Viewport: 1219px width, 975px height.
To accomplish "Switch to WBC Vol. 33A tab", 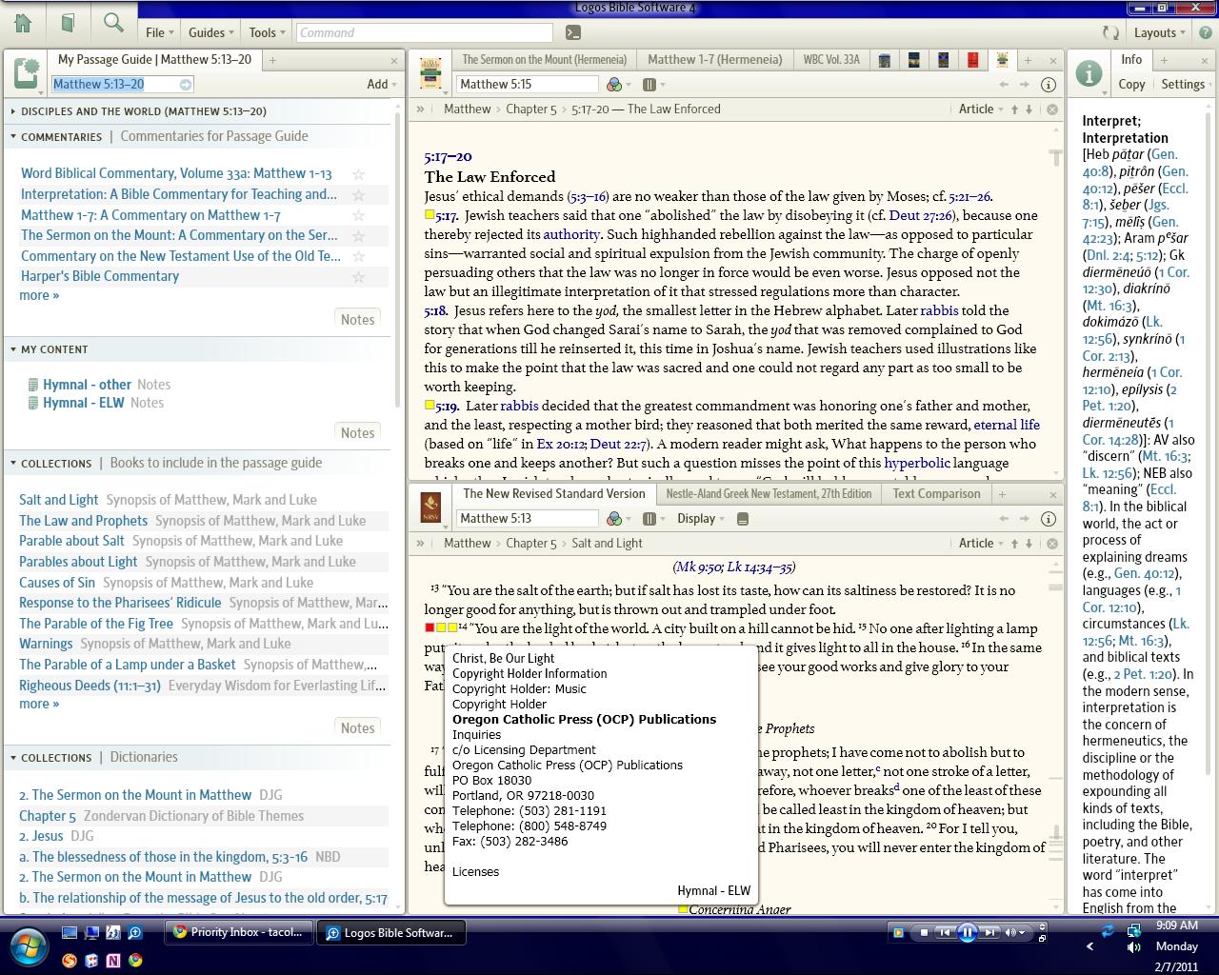I will tap(831, 59).
